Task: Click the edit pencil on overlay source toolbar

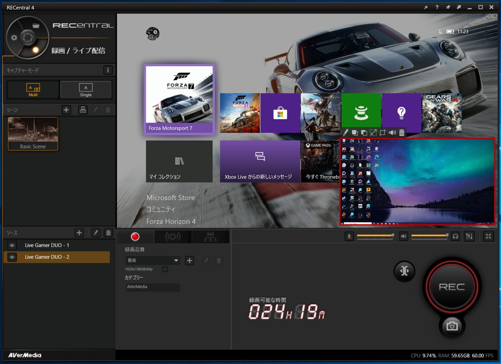Action: [346, 132]
